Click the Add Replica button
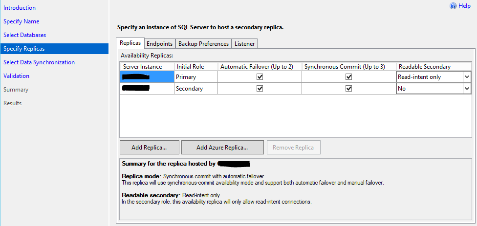This screenshot has width=477, height=226. tap(149, 147)
